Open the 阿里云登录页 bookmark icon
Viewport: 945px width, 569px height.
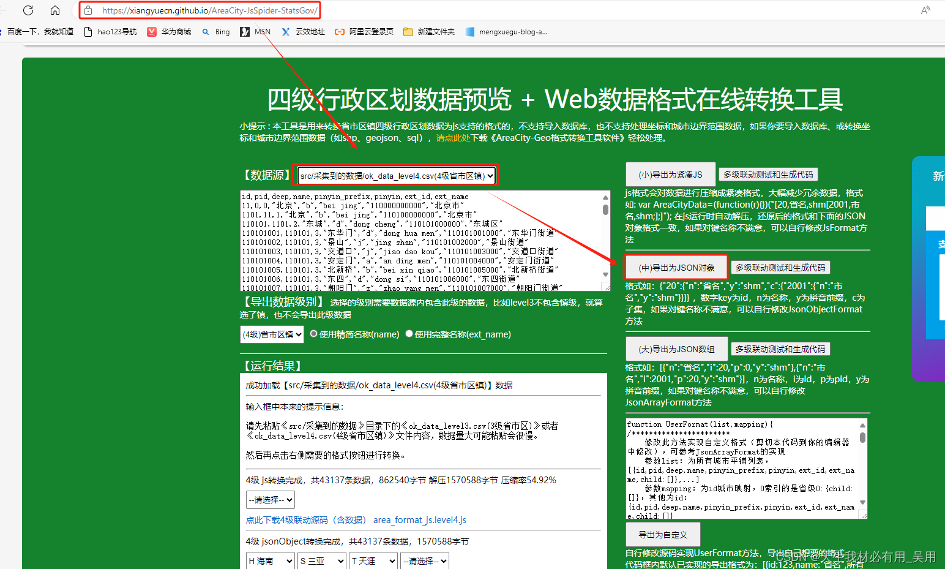tap(340, 32)
